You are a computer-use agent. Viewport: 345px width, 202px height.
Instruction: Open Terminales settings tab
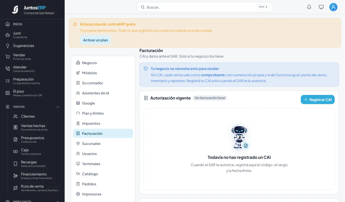pyautogui.click(x=103, y=164)
